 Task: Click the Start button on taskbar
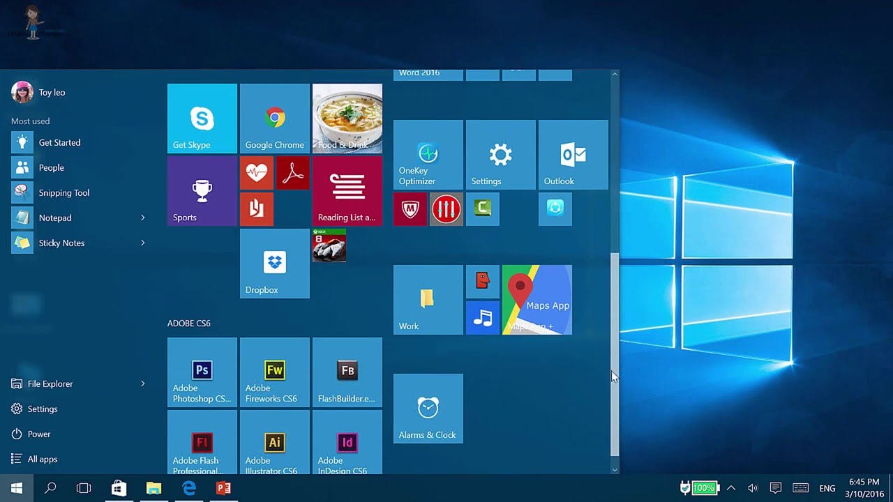[17, 488]
